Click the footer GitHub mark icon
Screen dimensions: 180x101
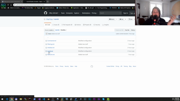click(92, 66)
